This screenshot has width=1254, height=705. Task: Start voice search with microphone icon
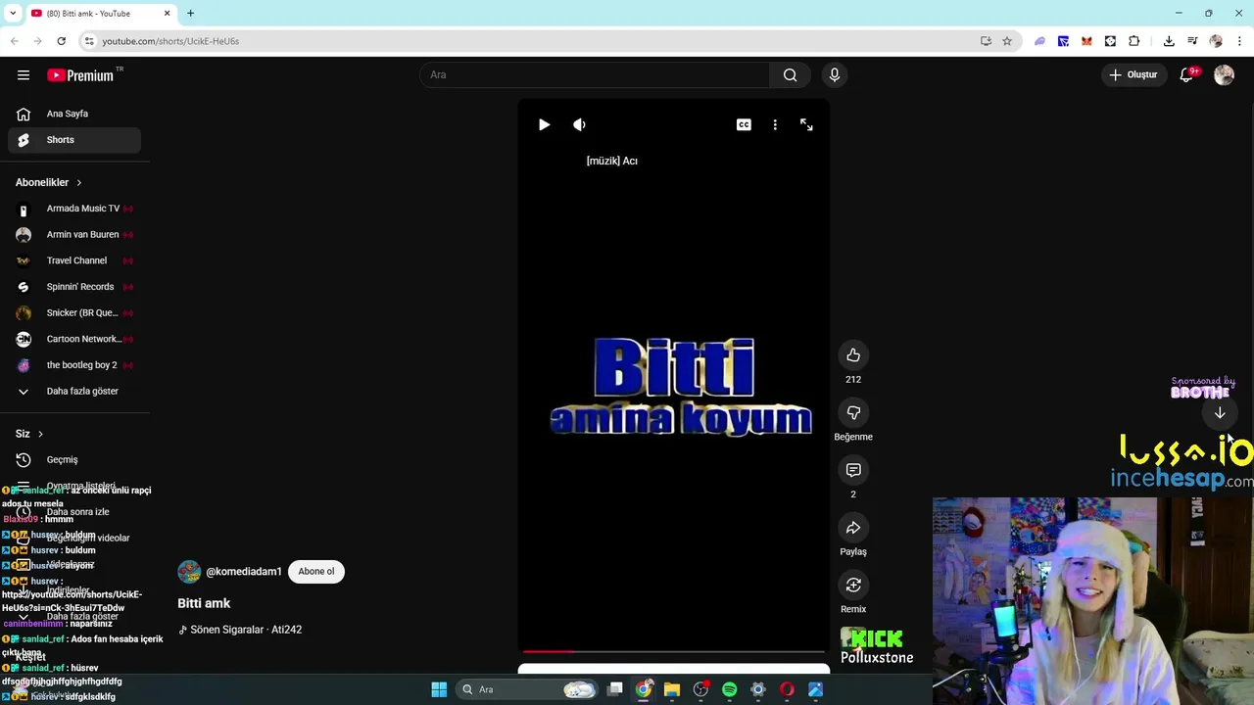(835, 74)
